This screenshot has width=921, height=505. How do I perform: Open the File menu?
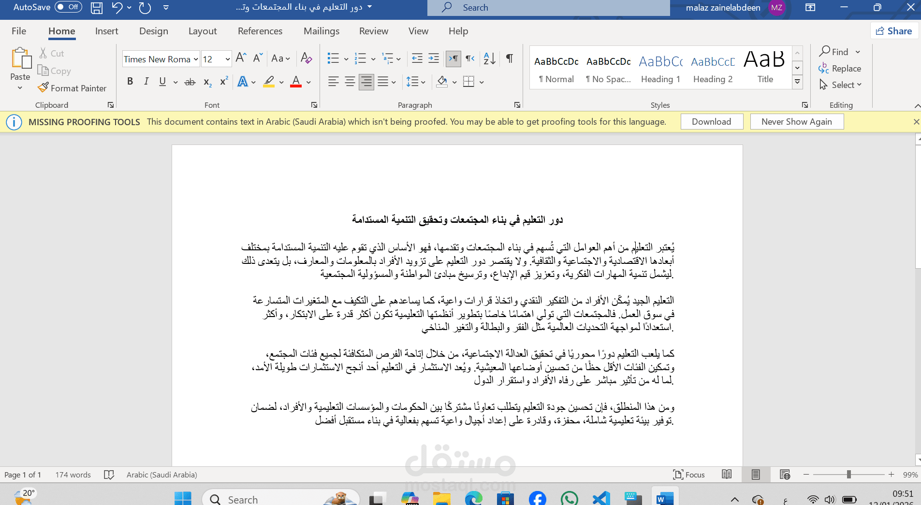[x=19, y=31]
